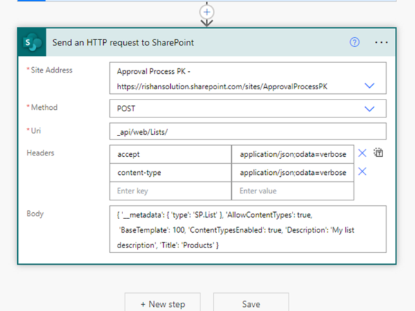Click the Uri field containing _api/web/Lists/
This screenshot has height=311, width=415.
tap(247, 131)
